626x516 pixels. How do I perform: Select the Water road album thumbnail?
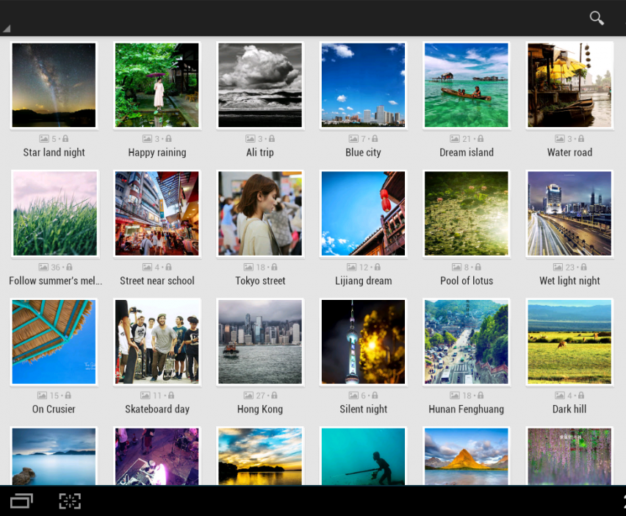569,85
